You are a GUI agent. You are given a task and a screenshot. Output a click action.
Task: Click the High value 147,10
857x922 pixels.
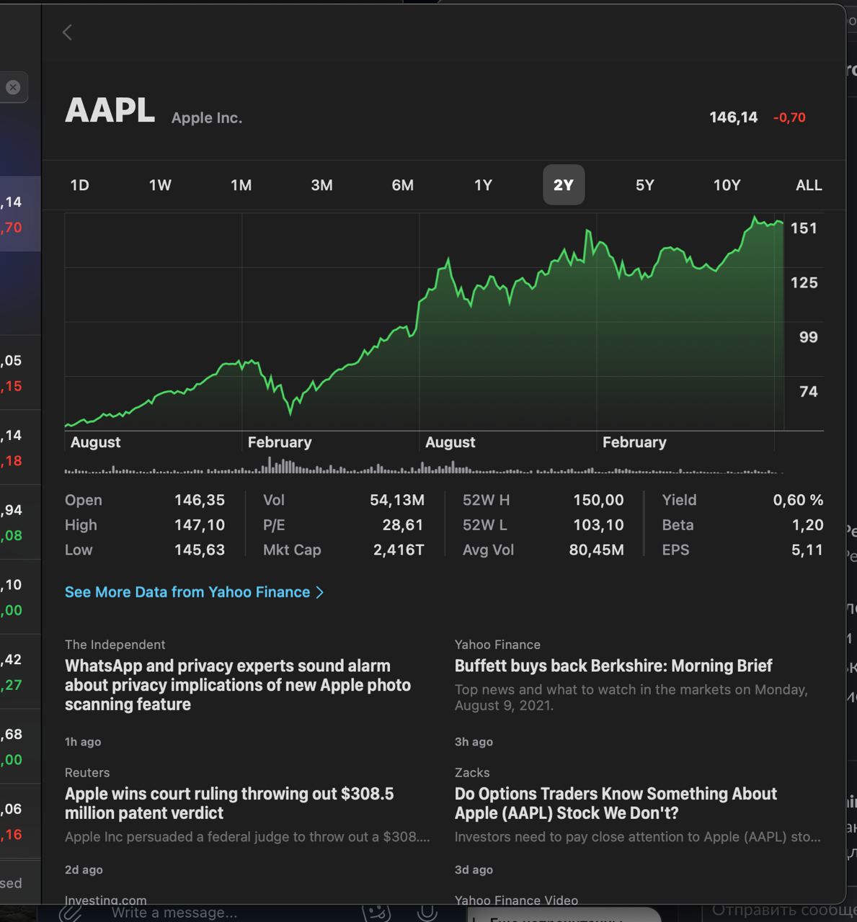200,525
